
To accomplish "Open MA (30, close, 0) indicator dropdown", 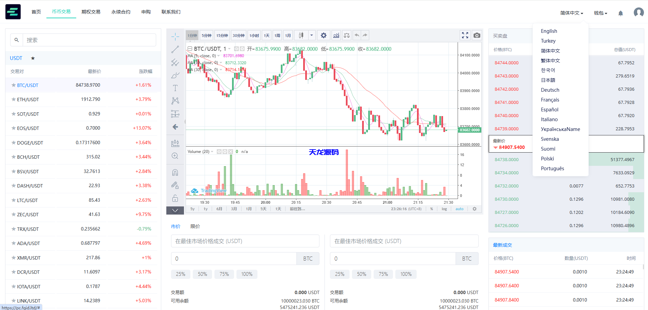I will coord(221,70).
